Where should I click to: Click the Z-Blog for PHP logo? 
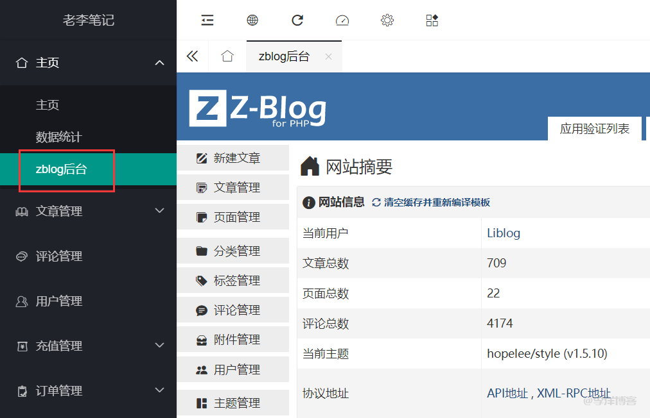click(x=256, y=109)
